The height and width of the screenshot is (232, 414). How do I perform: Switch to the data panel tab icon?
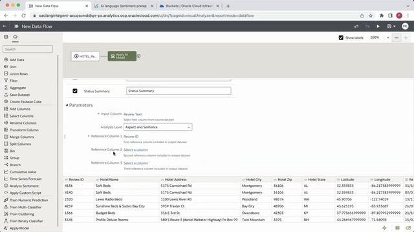pos(6,37)
